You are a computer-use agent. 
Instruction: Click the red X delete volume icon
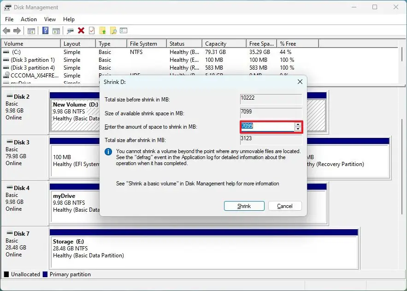82,30
